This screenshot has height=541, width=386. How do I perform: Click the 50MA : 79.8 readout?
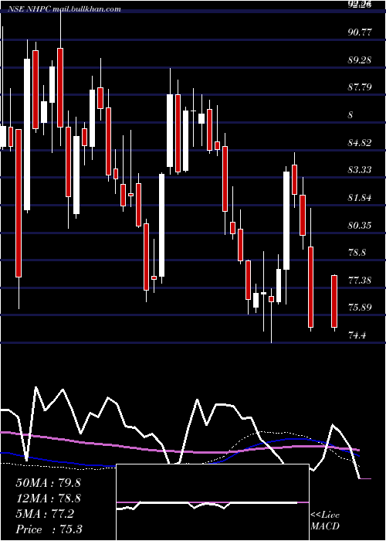tap(48, 483)
